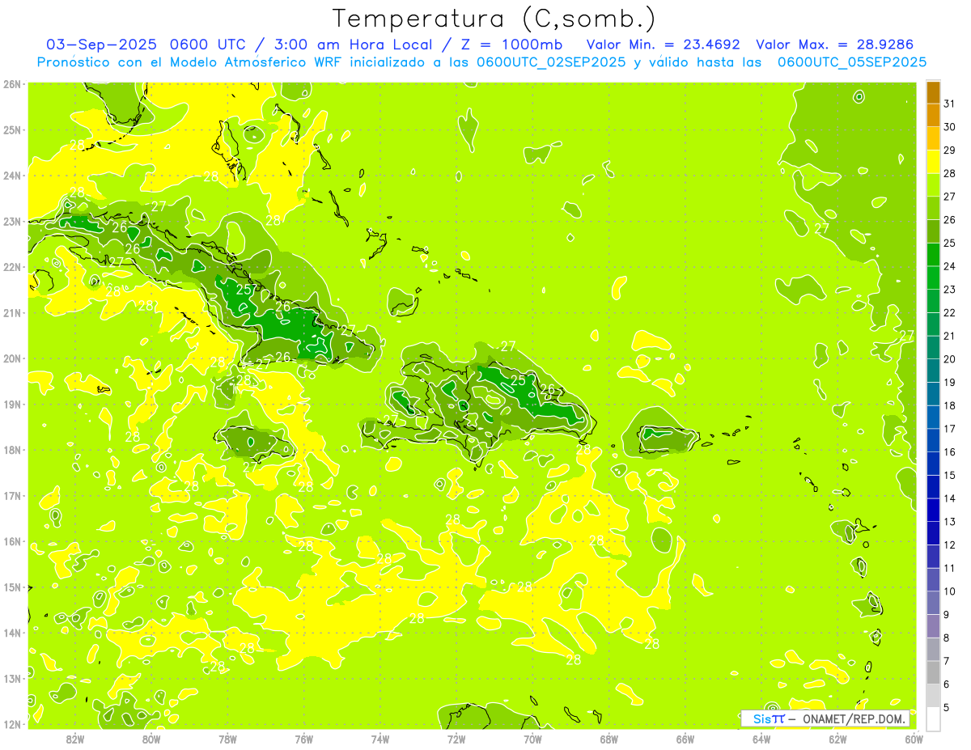971x750 pixels.
Task: Click the "ONAMET/REP.DOM." credit label
Action: [854, 718]
